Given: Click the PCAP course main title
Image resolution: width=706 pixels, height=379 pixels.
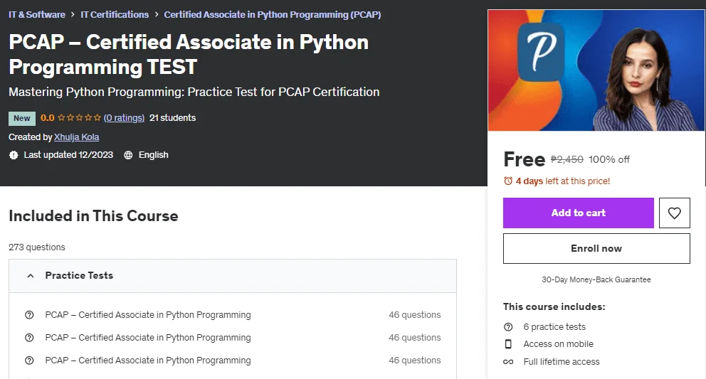Looking at the screenshot, I should [x=189, y=55].
